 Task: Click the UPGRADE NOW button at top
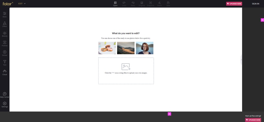click(x=234, y=4)
